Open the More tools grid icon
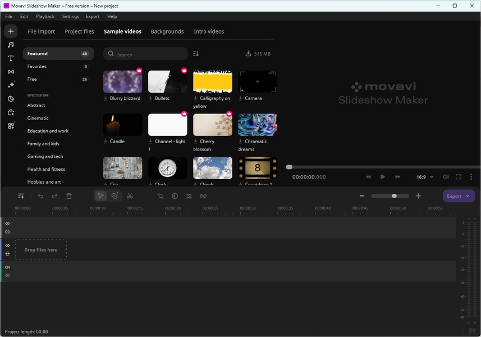Screen dimensions: 481x337 [11, 126]
